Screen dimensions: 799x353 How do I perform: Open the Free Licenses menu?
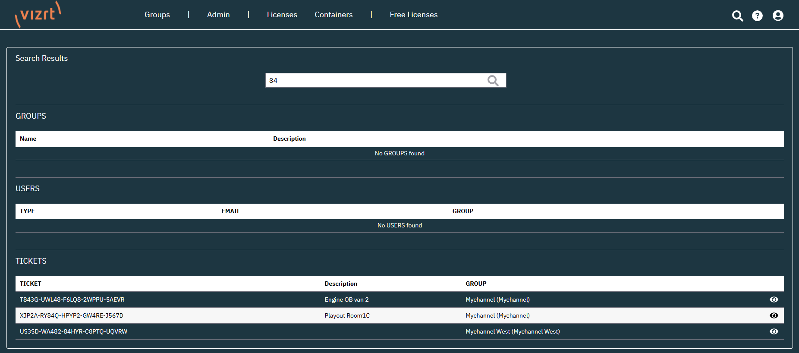tap(414, 15)
